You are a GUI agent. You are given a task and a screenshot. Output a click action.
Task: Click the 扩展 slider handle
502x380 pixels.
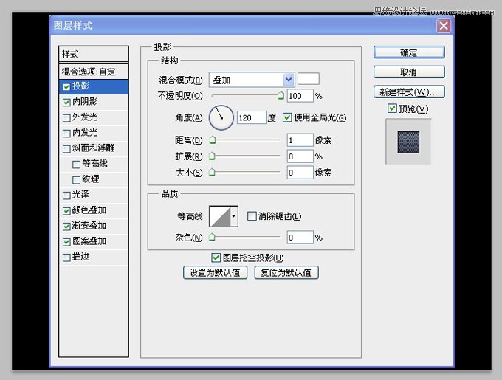point(213,156)
